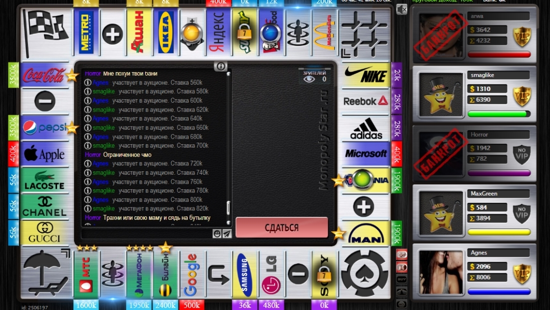
Task: Select the McDonald's property cell
Action: 324,32
